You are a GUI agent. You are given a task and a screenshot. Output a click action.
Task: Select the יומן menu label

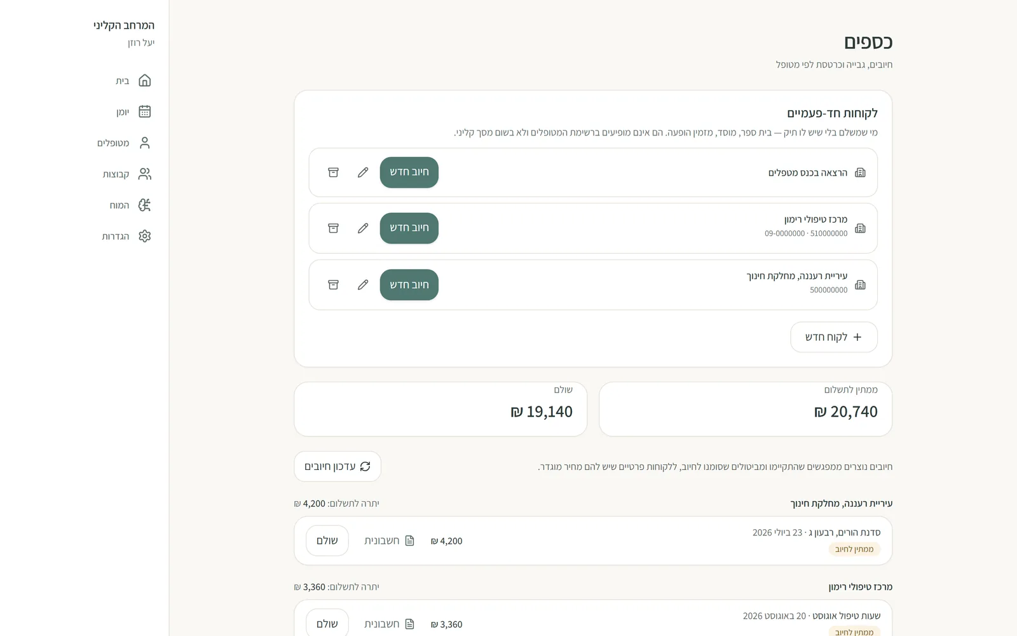[x=123, y=112]
